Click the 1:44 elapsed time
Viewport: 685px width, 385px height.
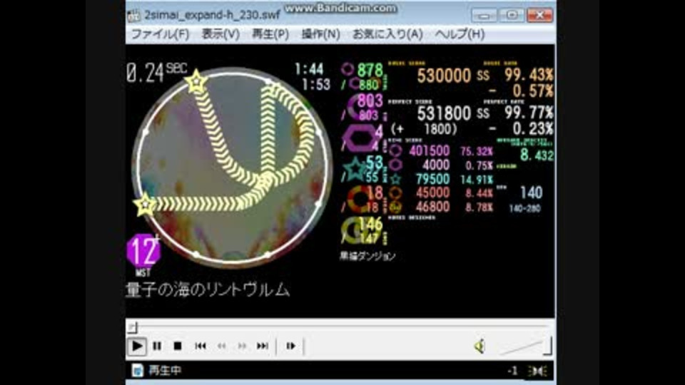tap(309, 69)
